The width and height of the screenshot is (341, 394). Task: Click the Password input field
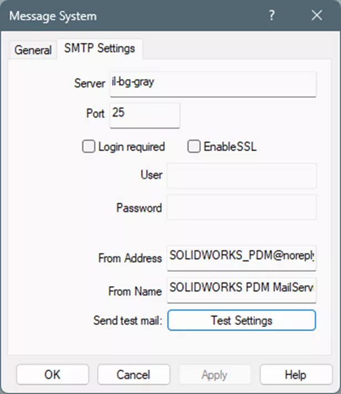pyautogui.click(x=242, y=207)
